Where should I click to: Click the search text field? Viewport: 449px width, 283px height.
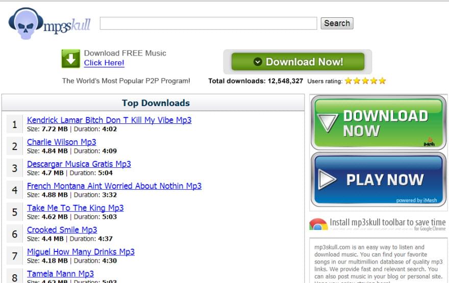[x=209, y=23]
